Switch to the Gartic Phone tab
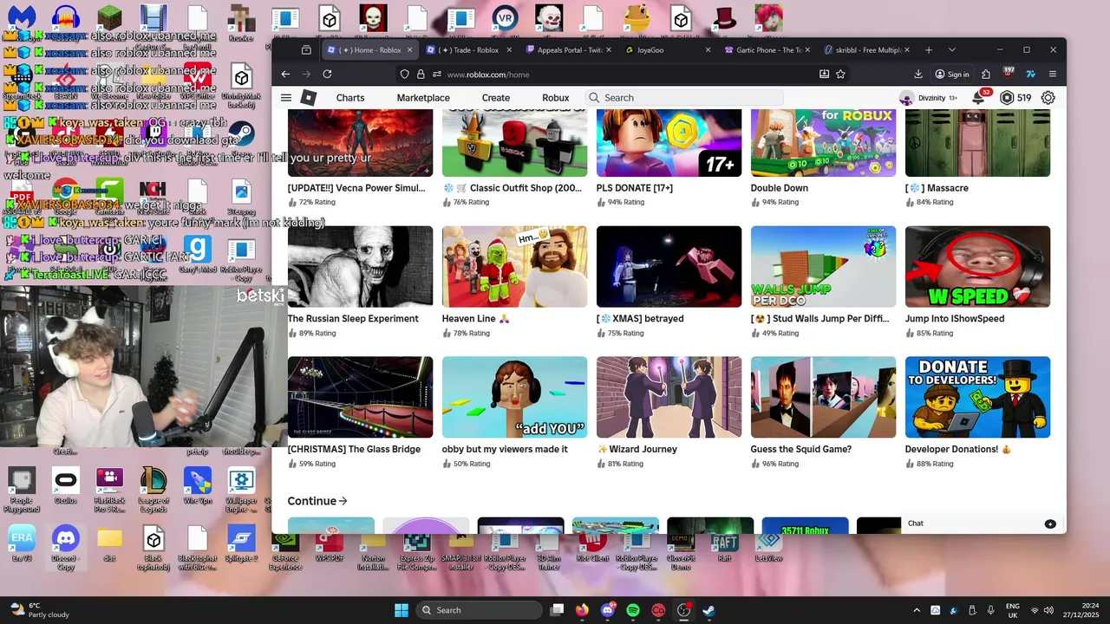This screenshot has height=624, width=1110. [767, 50]
